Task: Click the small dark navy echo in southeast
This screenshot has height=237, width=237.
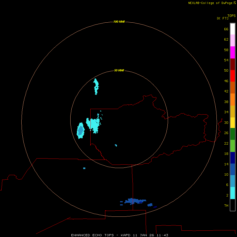Action: click(155, 207)
